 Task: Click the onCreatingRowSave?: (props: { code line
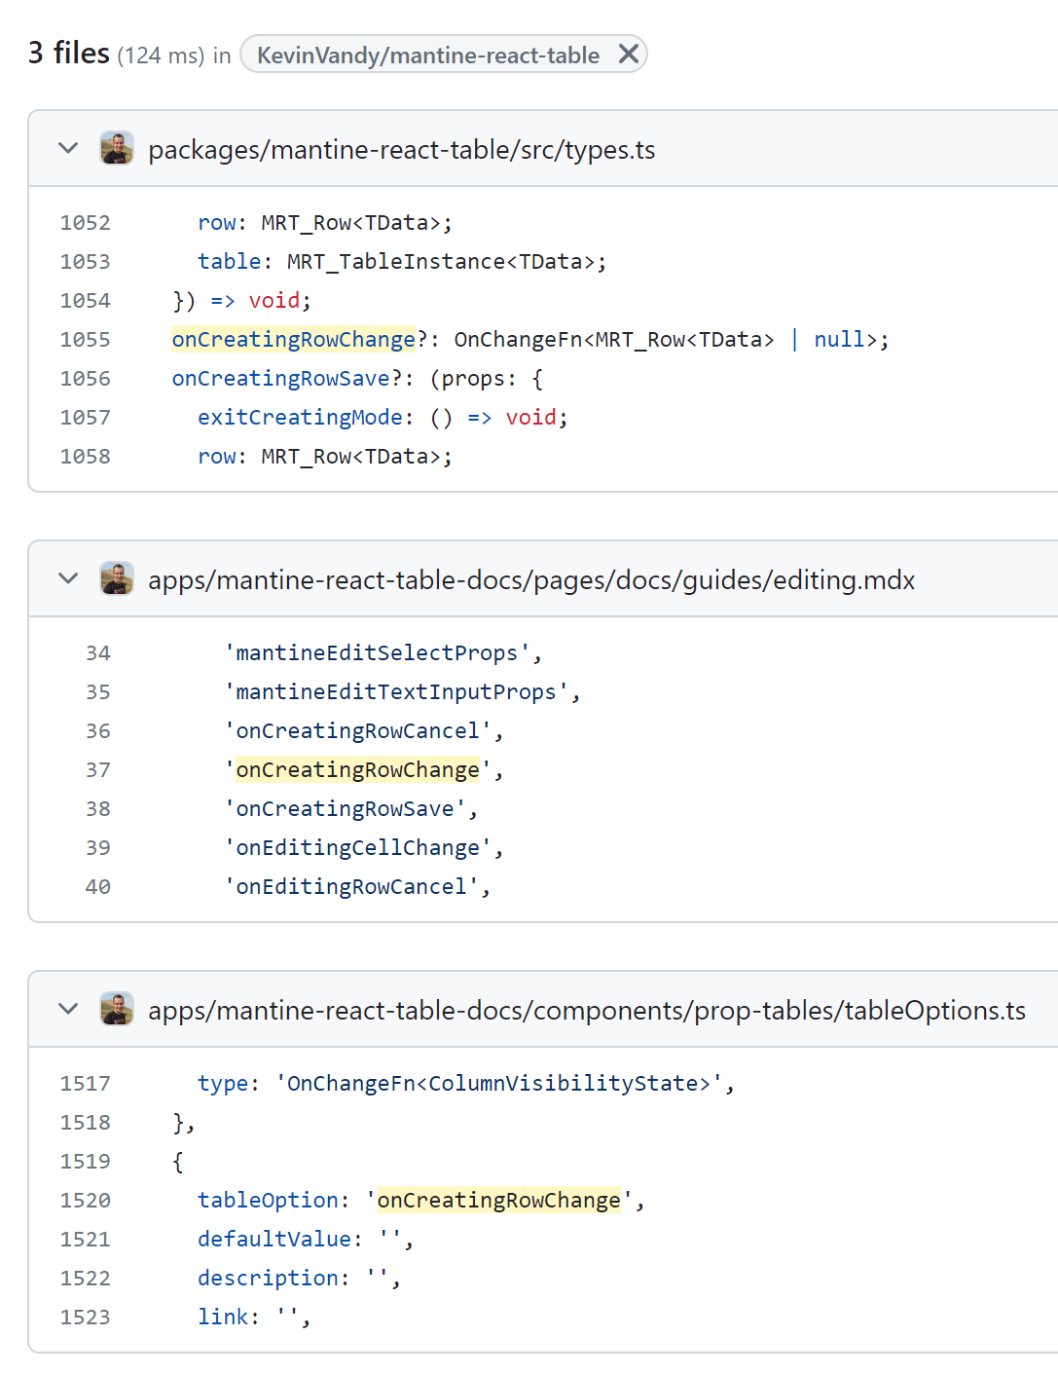coord(358,379)
